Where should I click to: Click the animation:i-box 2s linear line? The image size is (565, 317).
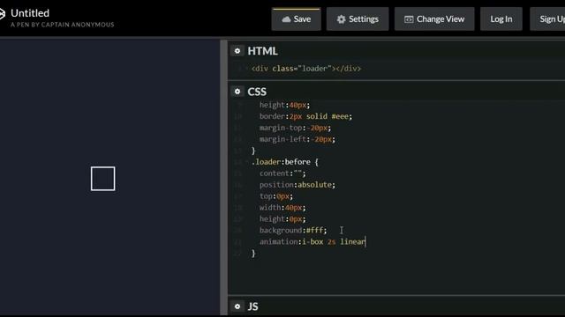click(312, 242)
